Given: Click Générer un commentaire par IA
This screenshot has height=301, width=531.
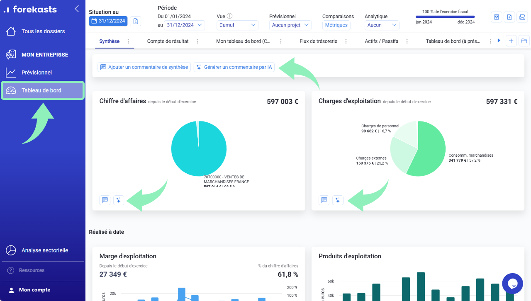Looking at the screenshot, I should (x=234, y=67).
